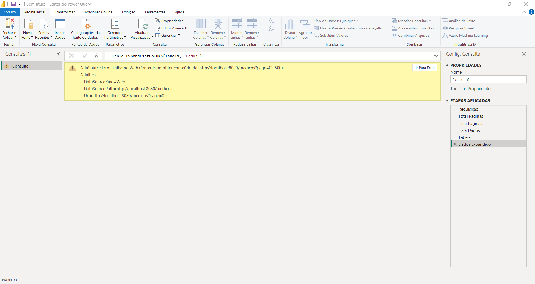Click Dividir Coluna icon

point(290,24)
